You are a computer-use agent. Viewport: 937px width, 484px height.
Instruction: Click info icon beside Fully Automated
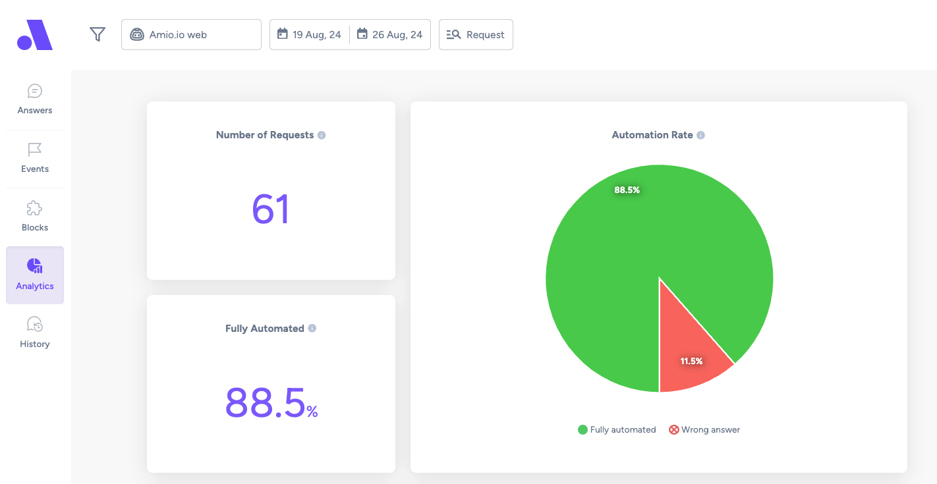312,328
